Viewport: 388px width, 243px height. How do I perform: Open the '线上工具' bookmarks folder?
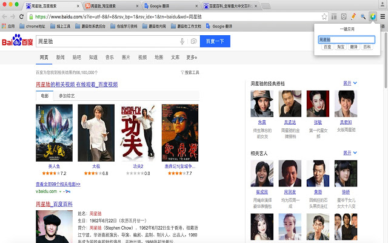61,26
